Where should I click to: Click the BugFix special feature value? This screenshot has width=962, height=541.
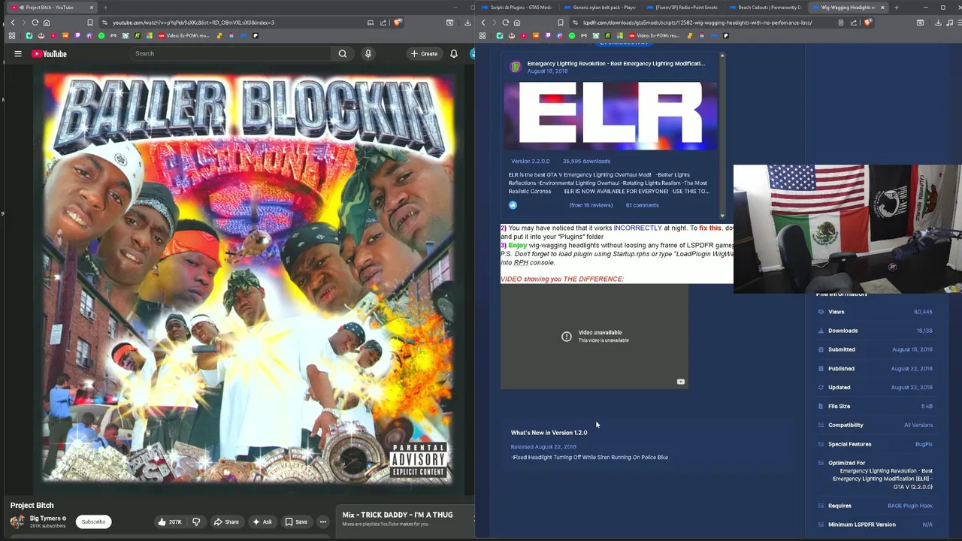click(924, 444)
